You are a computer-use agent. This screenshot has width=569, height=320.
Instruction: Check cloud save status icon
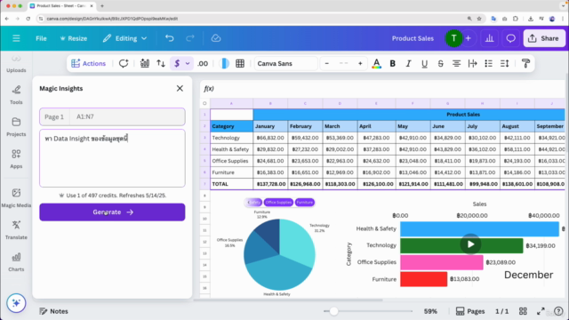[x=216, y=38]
